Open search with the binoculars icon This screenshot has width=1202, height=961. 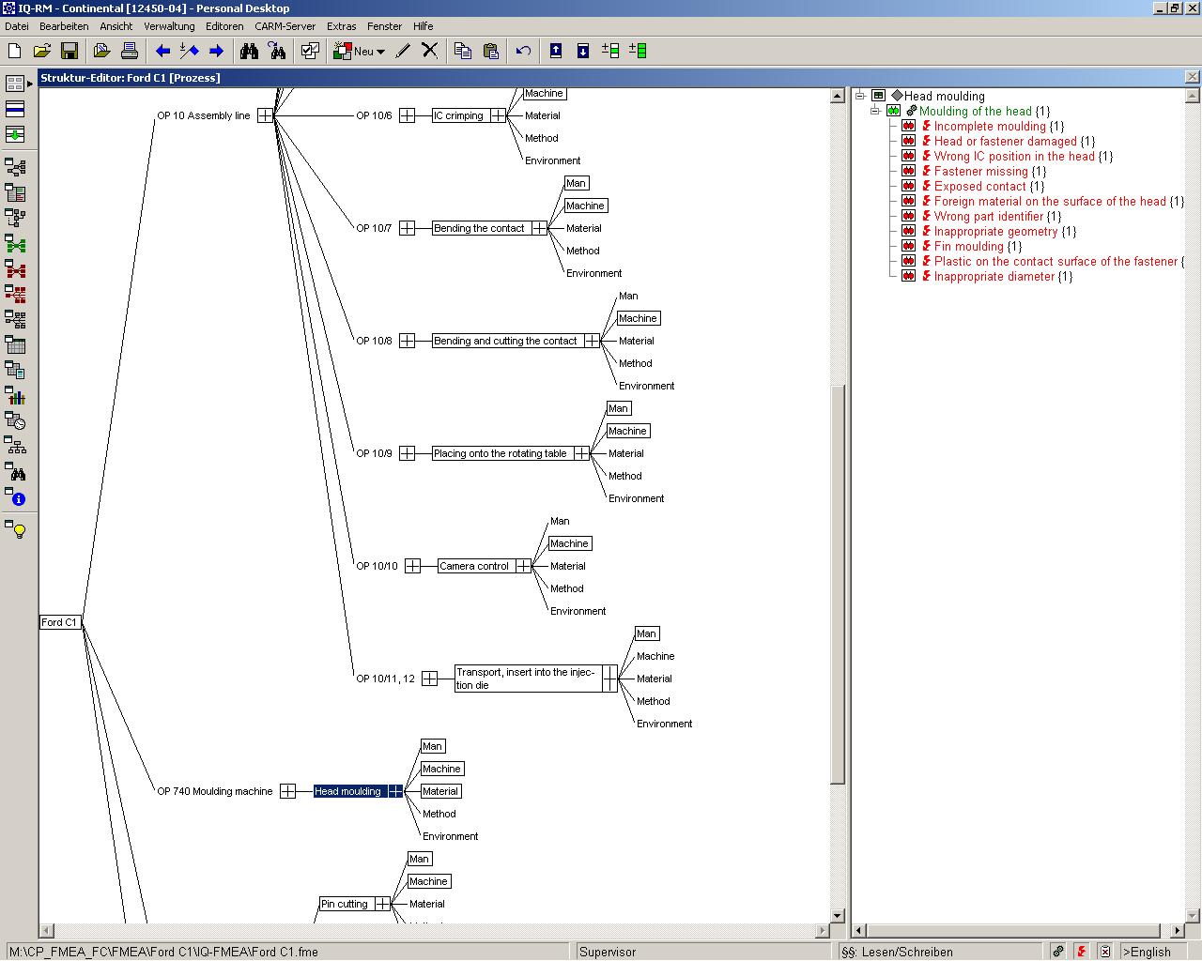[249, 51]
